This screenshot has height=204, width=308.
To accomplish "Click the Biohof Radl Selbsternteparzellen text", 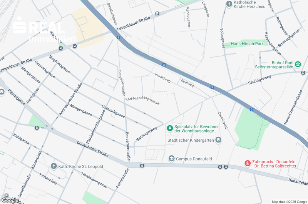I will (x=274, y=65).
